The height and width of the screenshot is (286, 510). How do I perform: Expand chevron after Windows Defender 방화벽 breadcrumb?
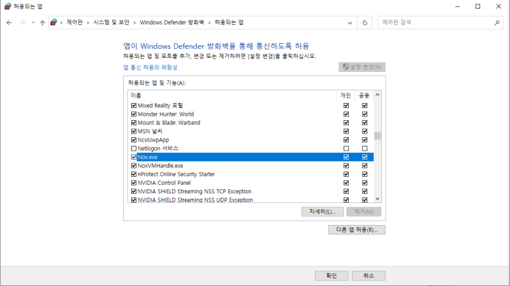[x=209, y=23]
